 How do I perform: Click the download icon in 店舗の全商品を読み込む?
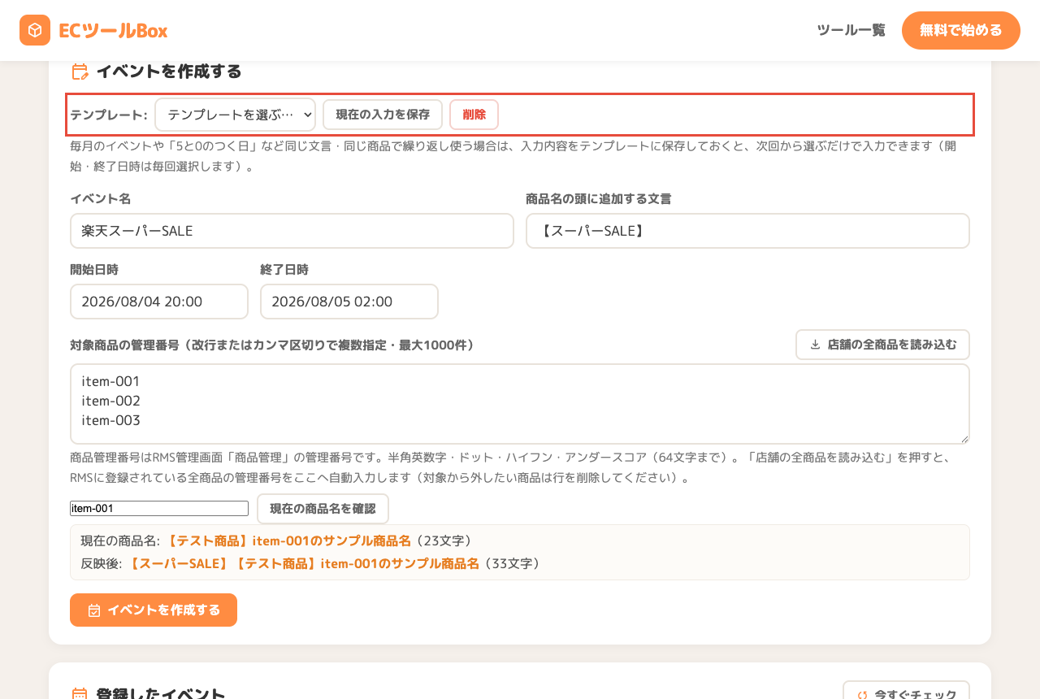(815, 345)
